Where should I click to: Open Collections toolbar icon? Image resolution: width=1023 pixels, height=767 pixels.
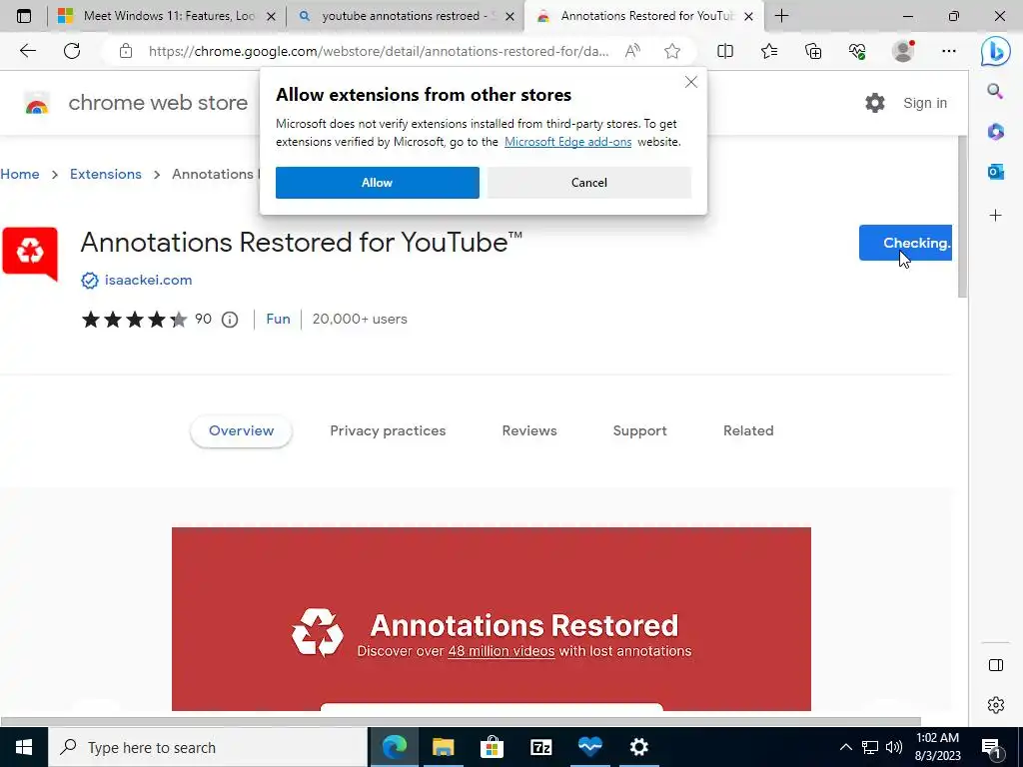(813, 51)
